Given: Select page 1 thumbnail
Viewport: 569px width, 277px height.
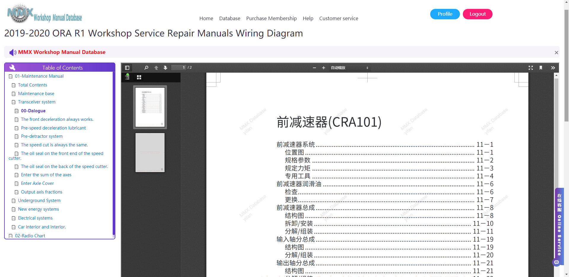Looking at the screenshot, I should point(150,107).
